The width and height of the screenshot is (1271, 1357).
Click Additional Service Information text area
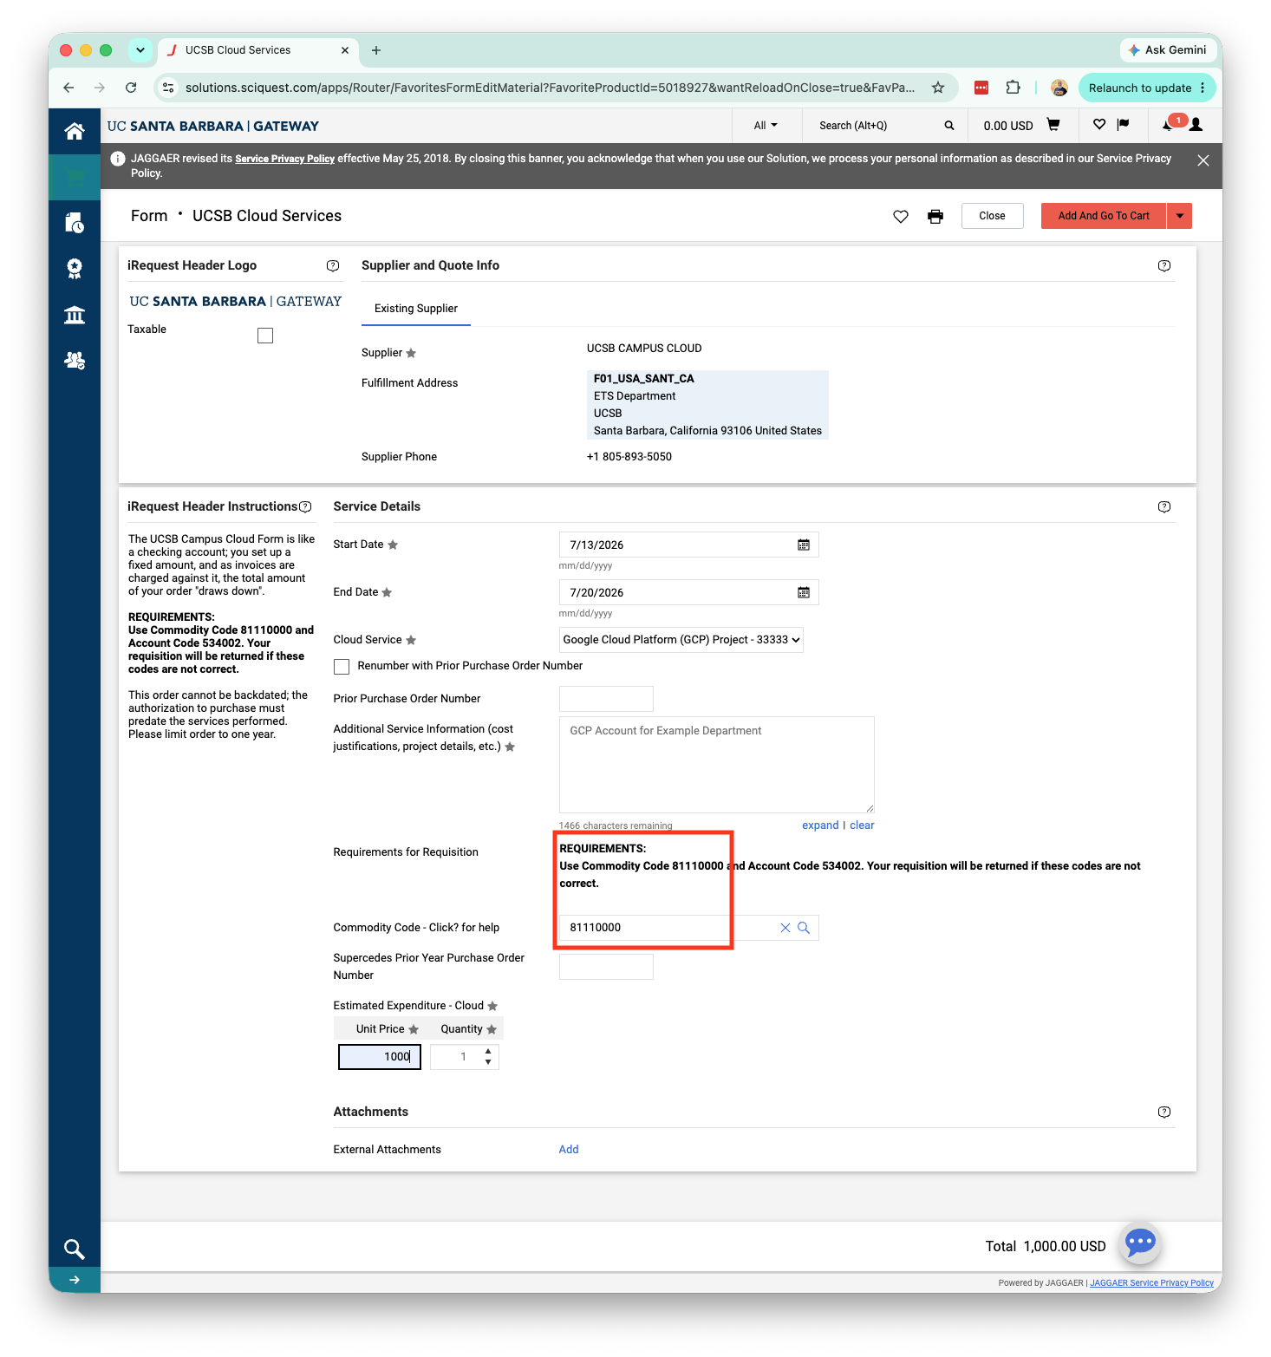[717, 765]
